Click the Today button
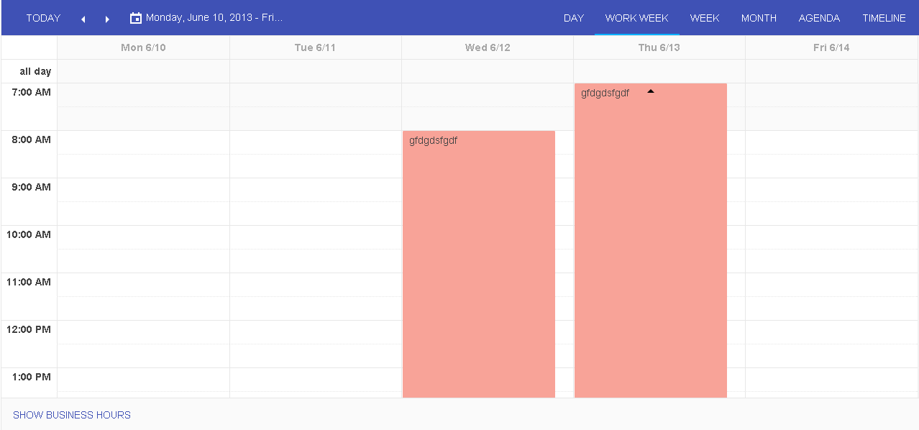The height and width of the screenshot is (430, 919). [43, 18]
